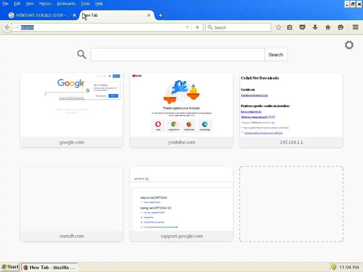Open the File menu
Viewport: 363px width, 272px height.
pyautogui.click(x=5, y=4)
